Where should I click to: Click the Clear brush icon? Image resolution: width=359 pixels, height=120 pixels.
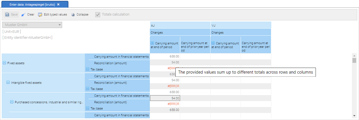pyautogui.click(x=23, y=14)
